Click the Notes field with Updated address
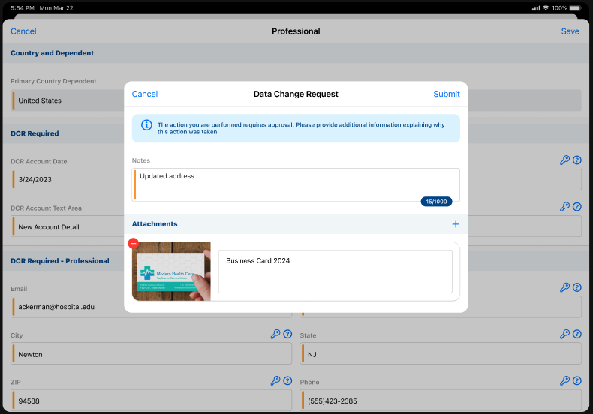 pos(296,184)
